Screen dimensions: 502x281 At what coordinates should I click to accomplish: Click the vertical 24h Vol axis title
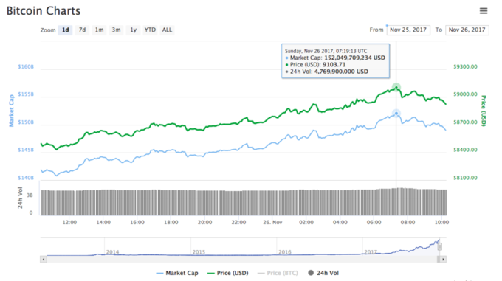tap(20, 198)
